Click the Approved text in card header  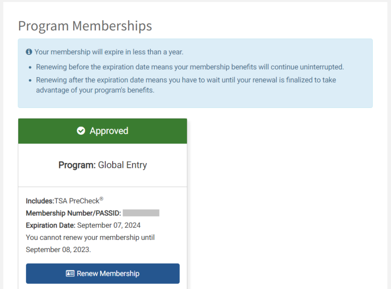(109, 131)
